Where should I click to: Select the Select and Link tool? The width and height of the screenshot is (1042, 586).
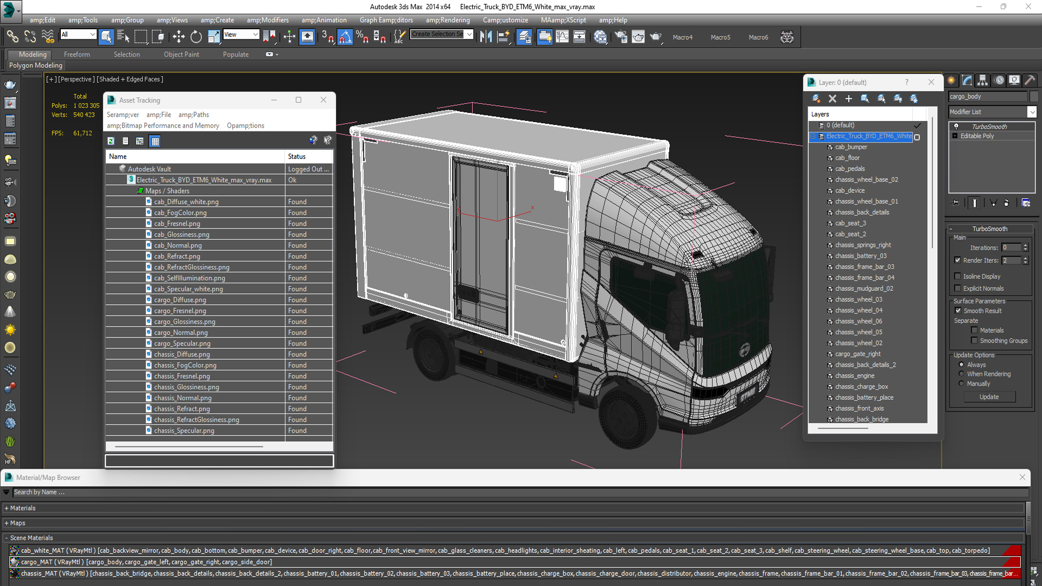click(12, 36)
